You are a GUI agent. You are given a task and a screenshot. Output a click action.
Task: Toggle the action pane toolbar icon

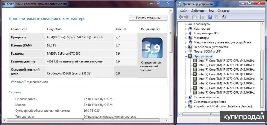(216, 17)
